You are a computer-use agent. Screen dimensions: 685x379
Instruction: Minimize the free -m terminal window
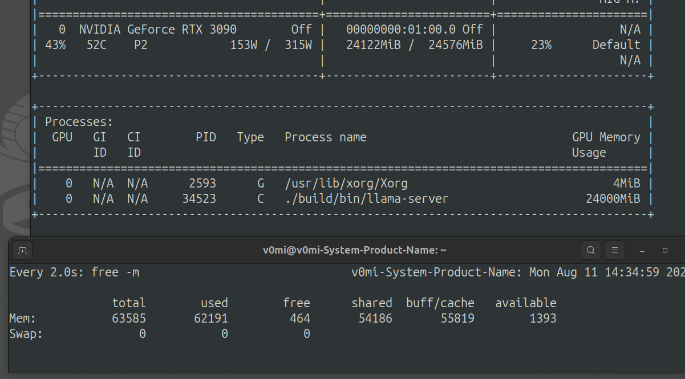[x=642, y=250]
